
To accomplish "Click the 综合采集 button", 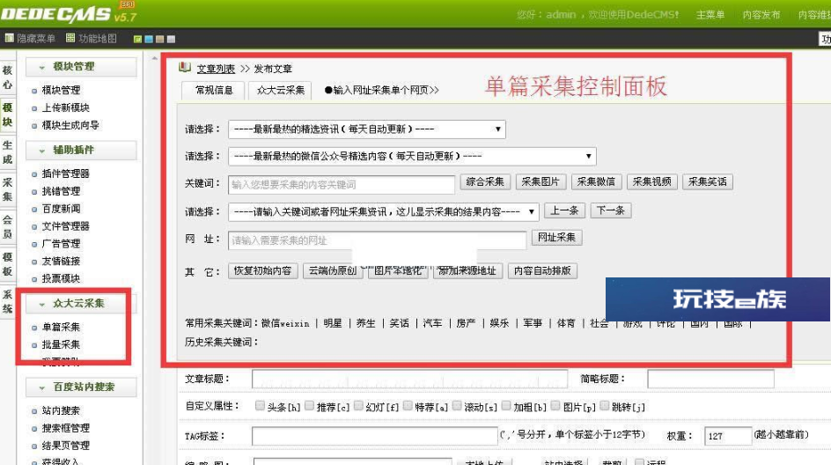I will pyautogui.click(x=485, y=182).
